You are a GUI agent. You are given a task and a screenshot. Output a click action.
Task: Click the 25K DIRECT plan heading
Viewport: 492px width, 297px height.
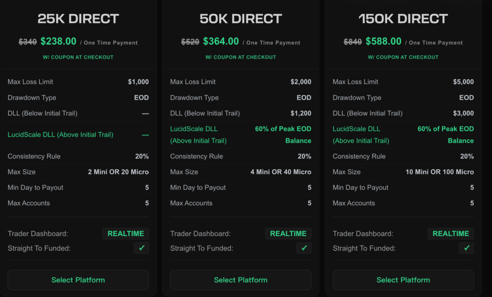78,19
